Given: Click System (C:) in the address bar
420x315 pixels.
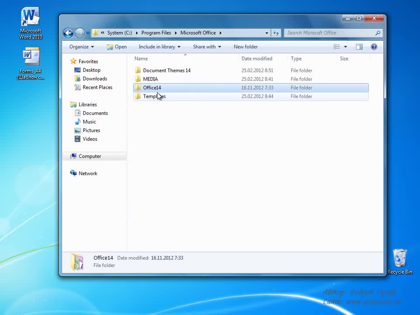Looking at the screenshot, I should [119, 33].
